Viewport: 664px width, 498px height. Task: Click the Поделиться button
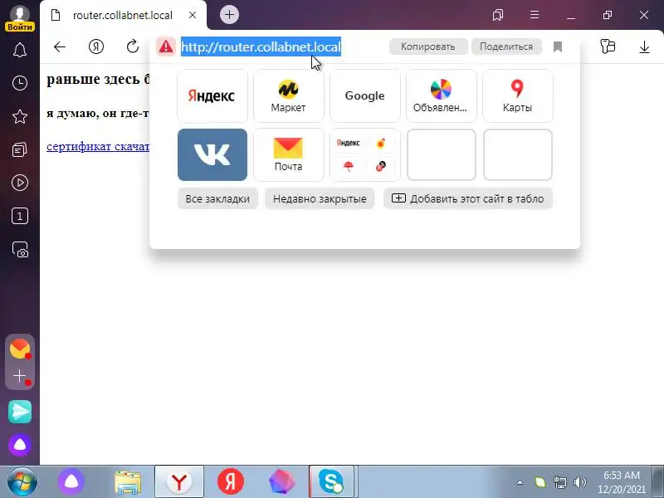(506, 46)
